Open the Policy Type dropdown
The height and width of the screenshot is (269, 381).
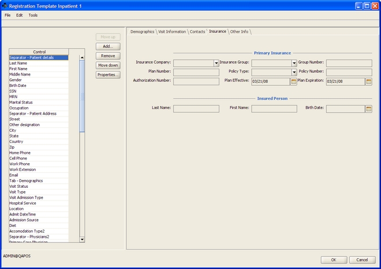[294, 73]
